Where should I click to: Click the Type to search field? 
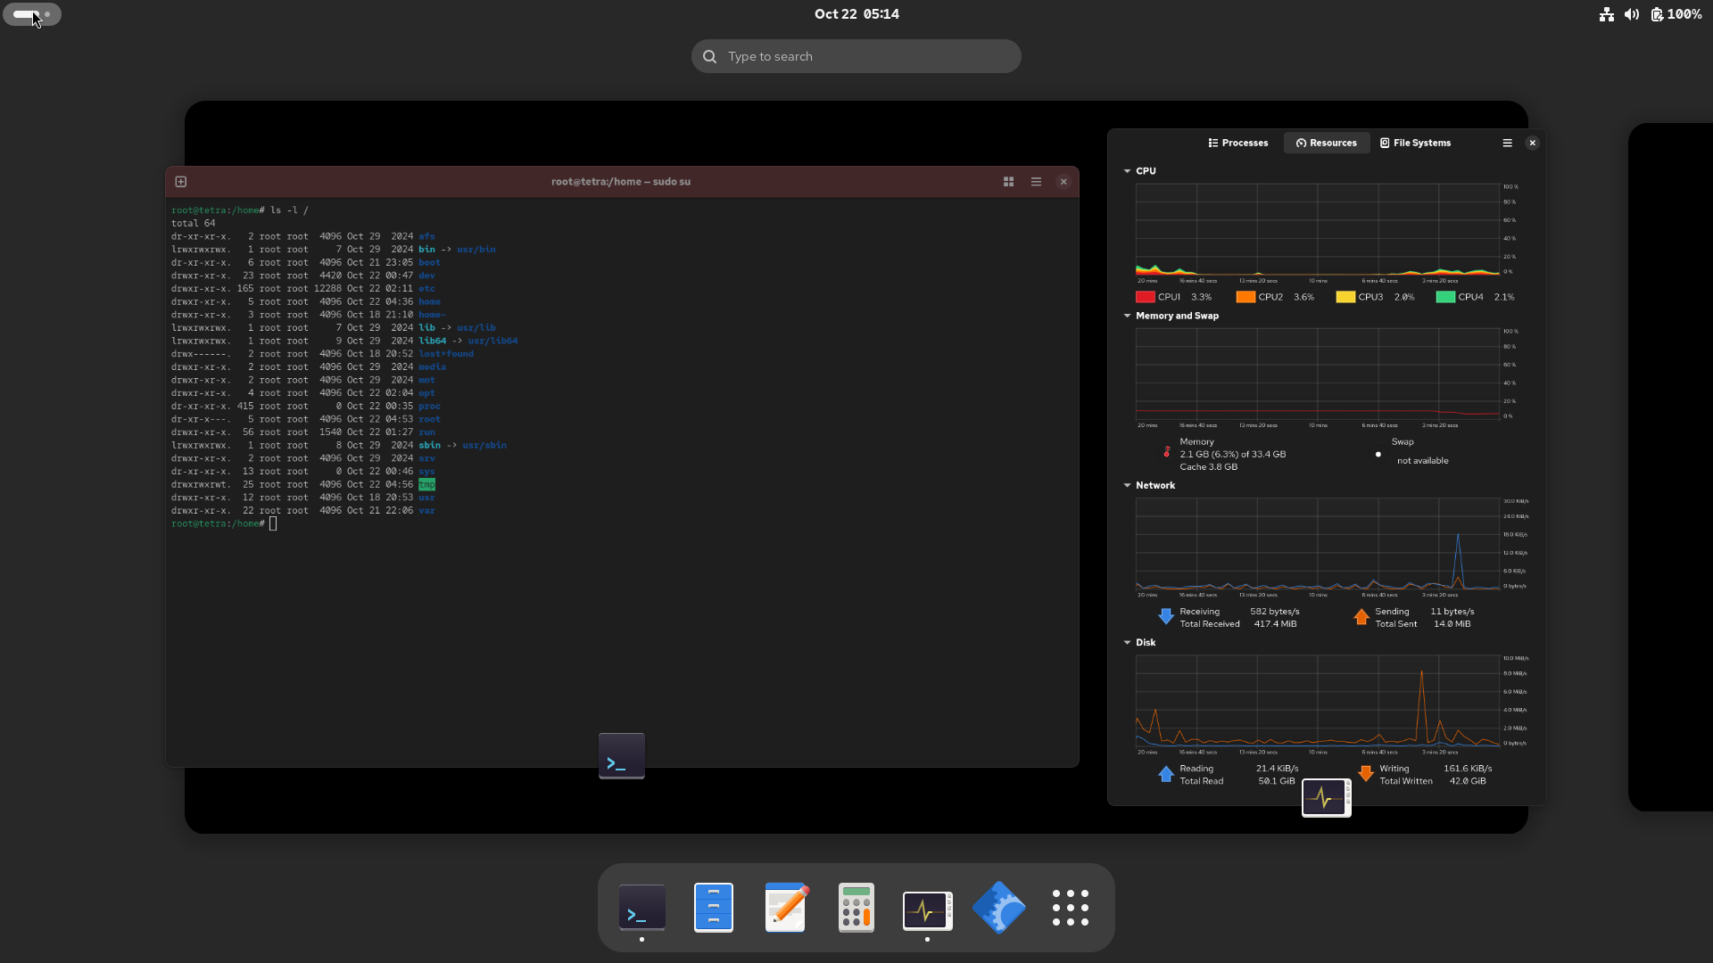(856, 56)
